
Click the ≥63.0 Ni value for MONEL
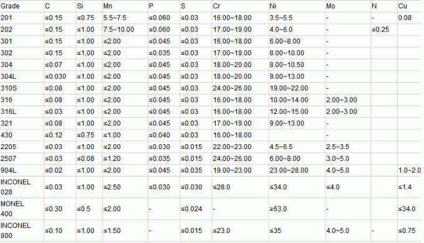click(278, 209)
